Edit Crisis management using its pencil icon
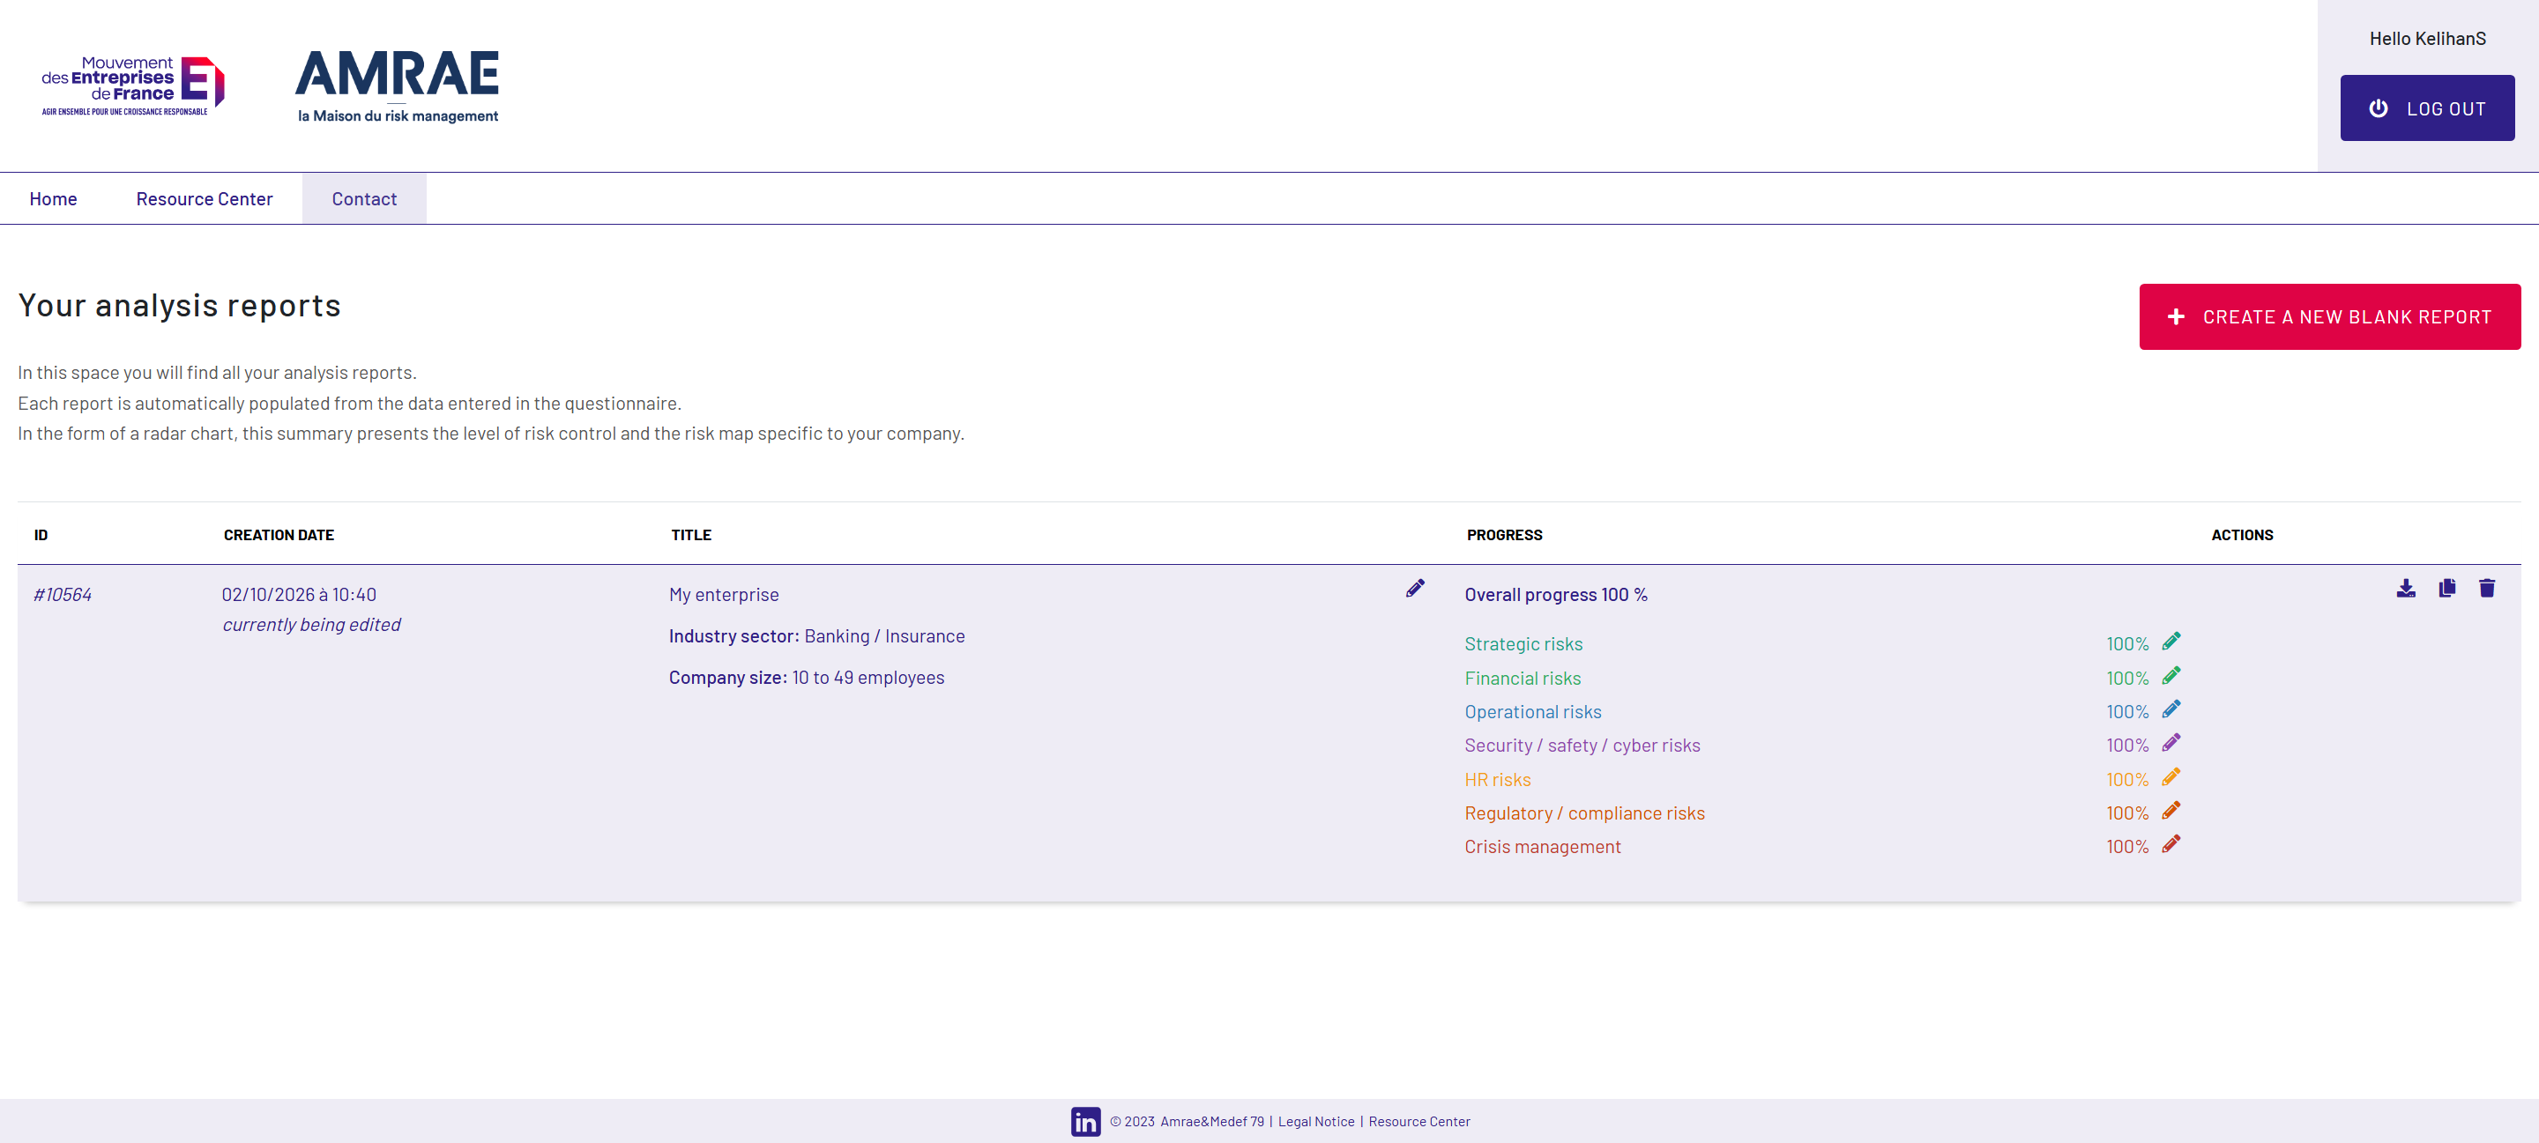Screen dimensions: 2539x1143 (x=2171, y=844)
